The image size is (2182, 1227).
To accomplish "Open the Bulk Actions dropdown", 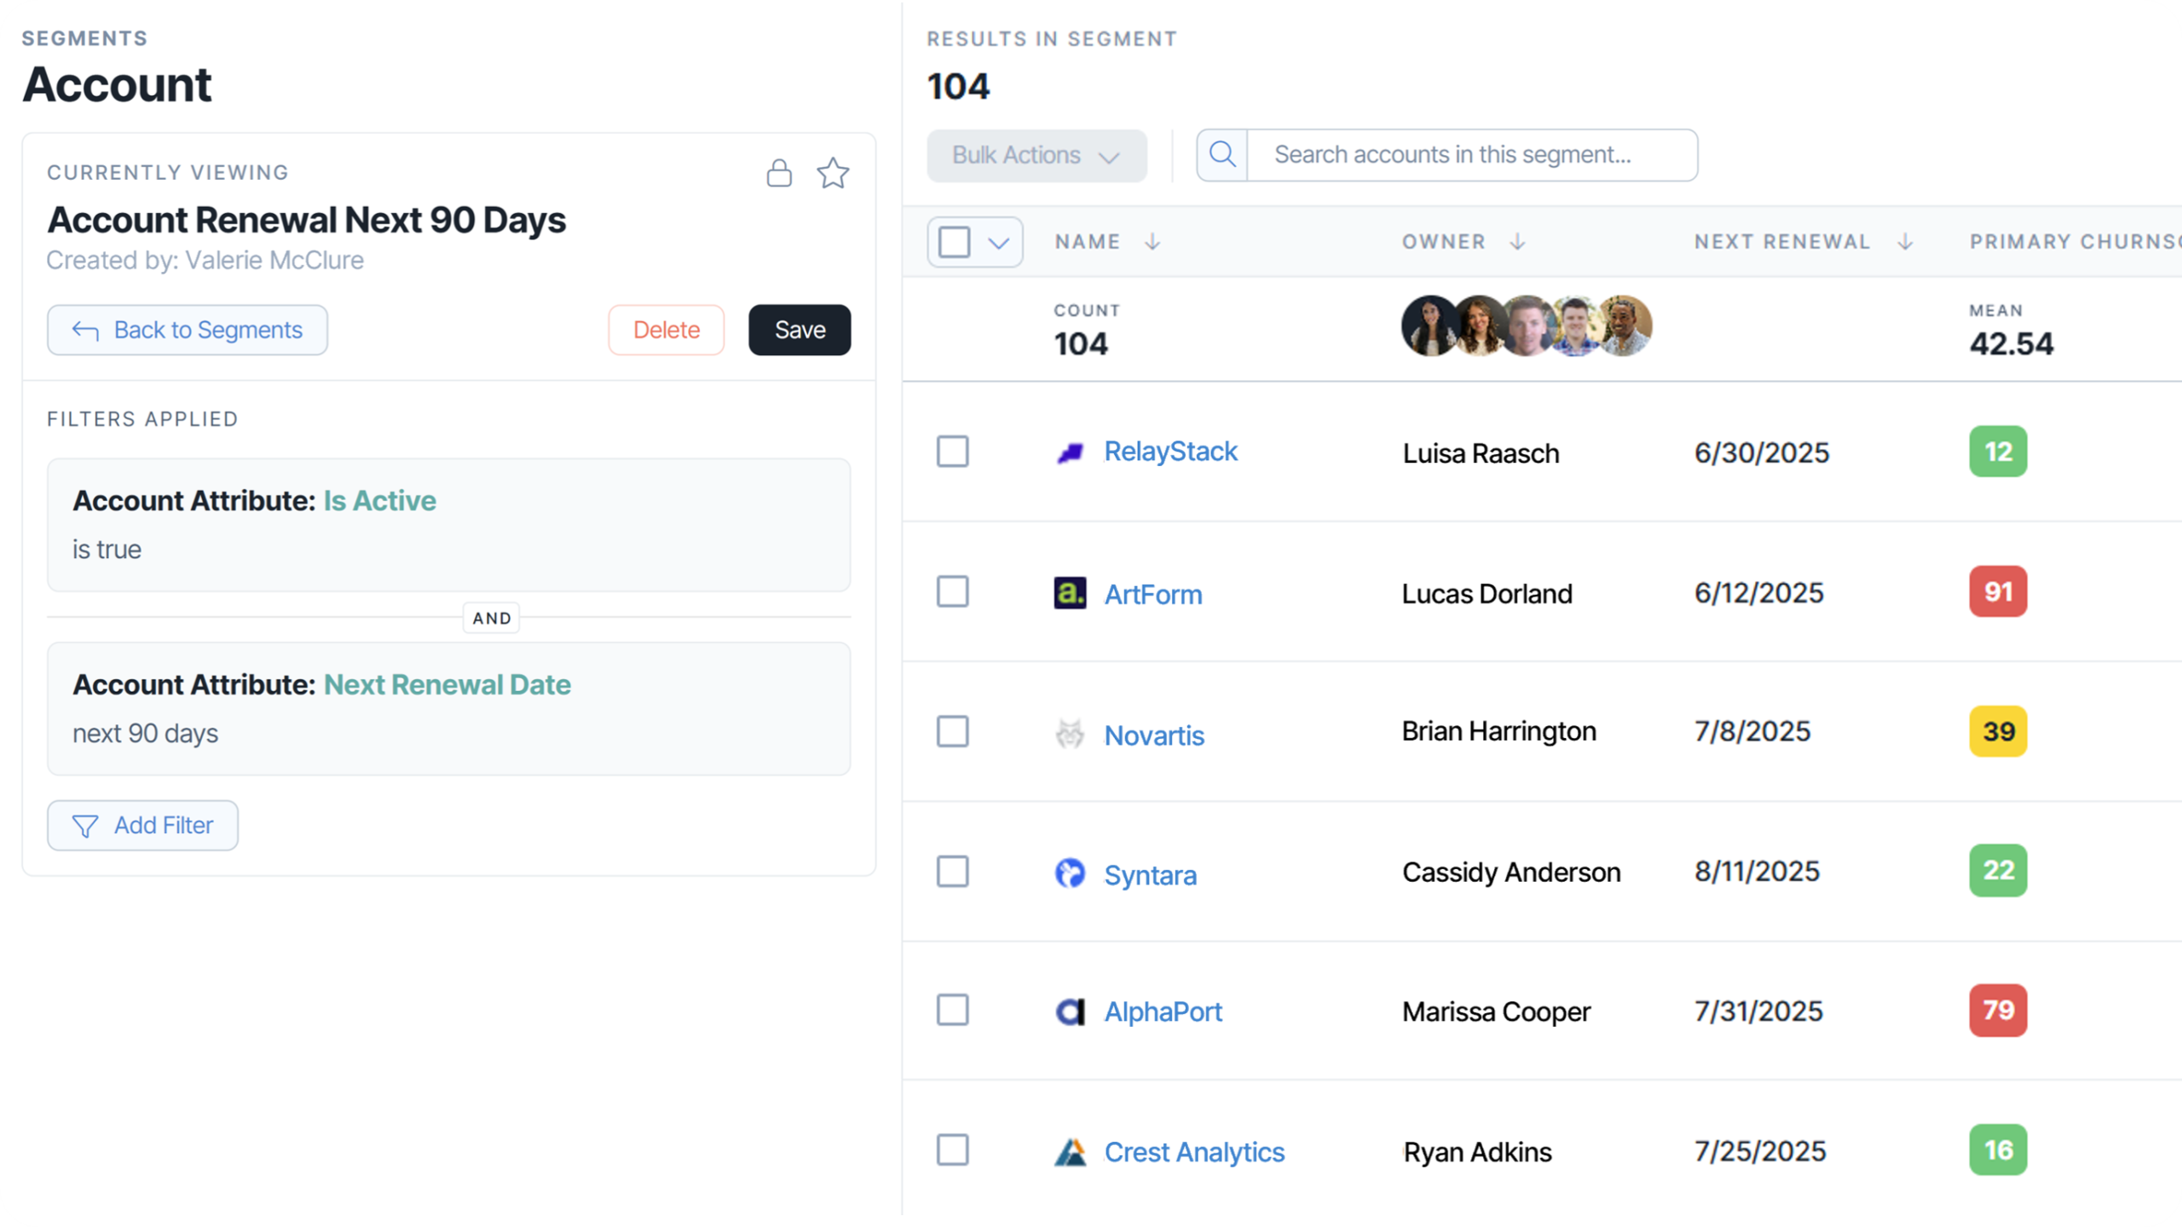I will 1036,155.
